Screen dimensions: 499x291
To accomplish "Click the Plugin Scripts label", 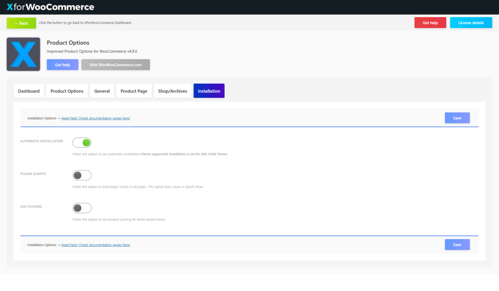I will (x=33, y=174).
